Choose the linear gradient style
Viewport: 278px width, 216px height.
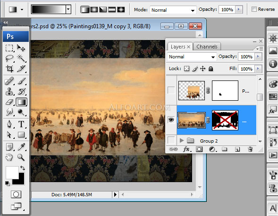[85, 9]
